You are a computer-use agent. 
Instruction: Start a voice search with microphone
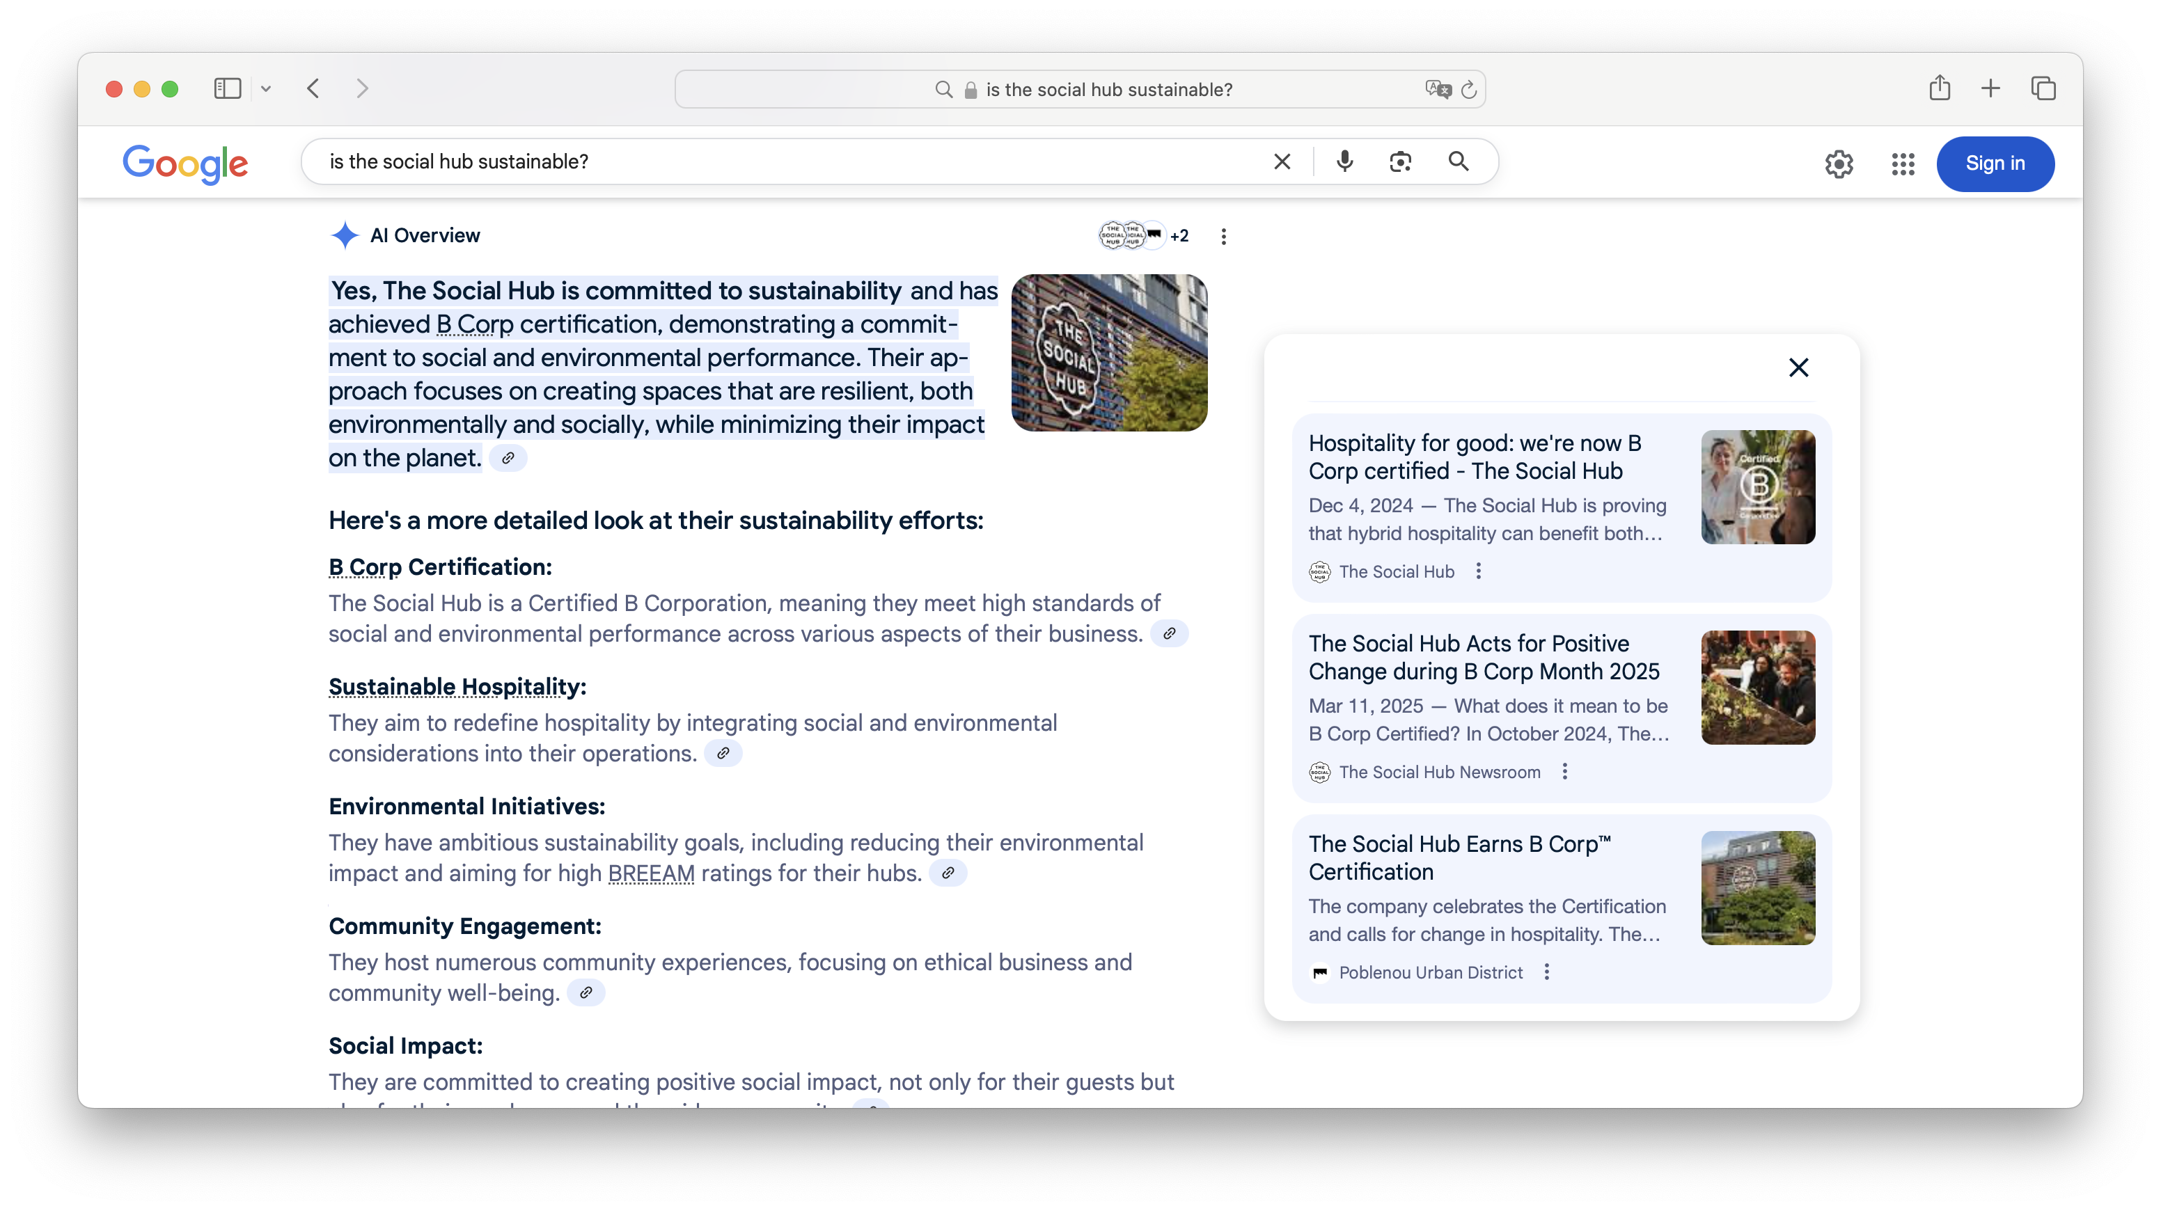pyautogui.click(x=1345, y=161)
